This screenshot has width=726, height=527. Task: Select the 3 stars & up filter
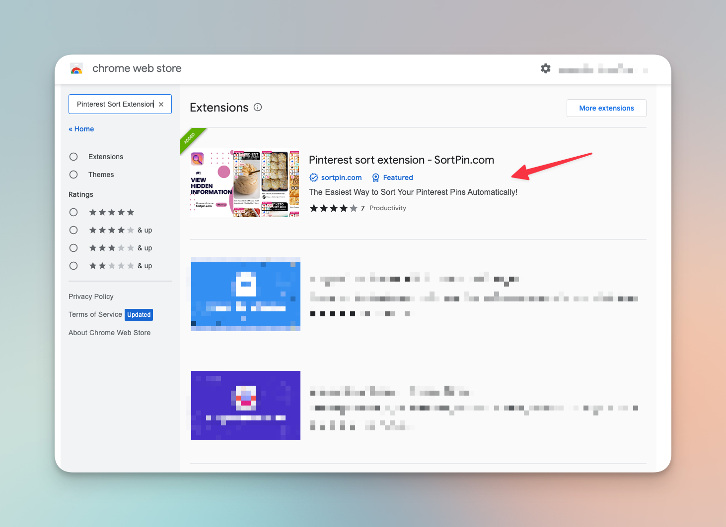(x=73, y=248)
